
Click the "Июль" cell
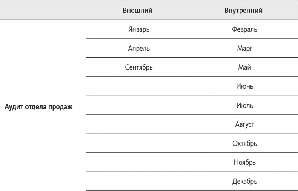point(245,106)
